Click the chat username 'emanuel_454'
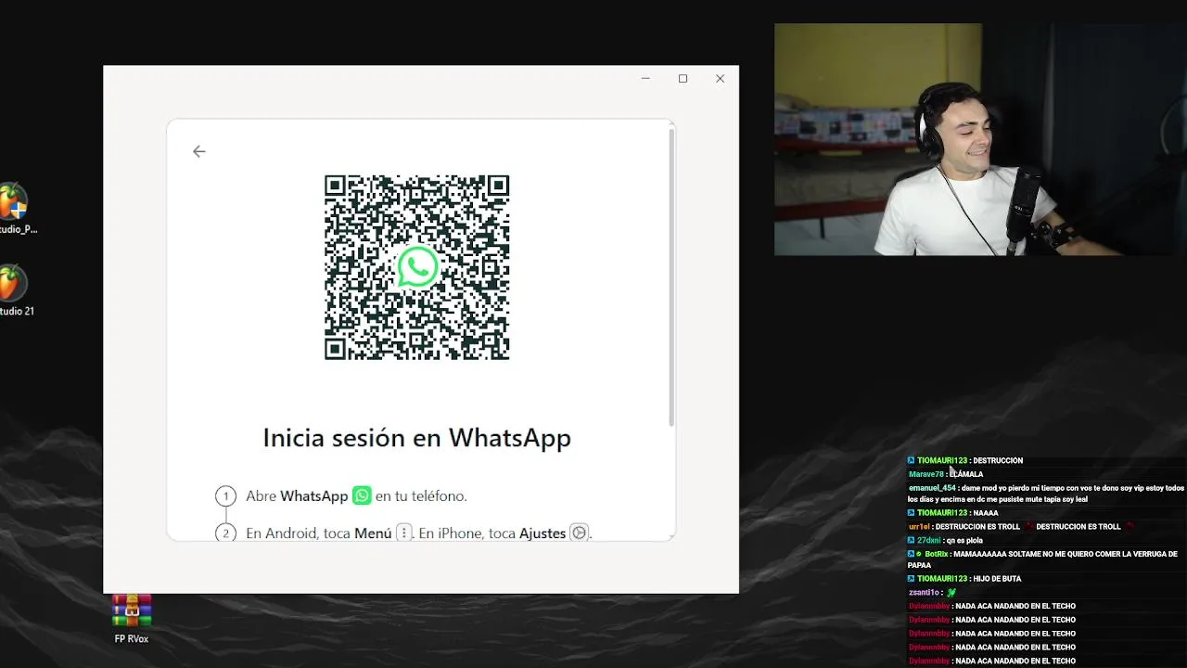 [932, 488]
